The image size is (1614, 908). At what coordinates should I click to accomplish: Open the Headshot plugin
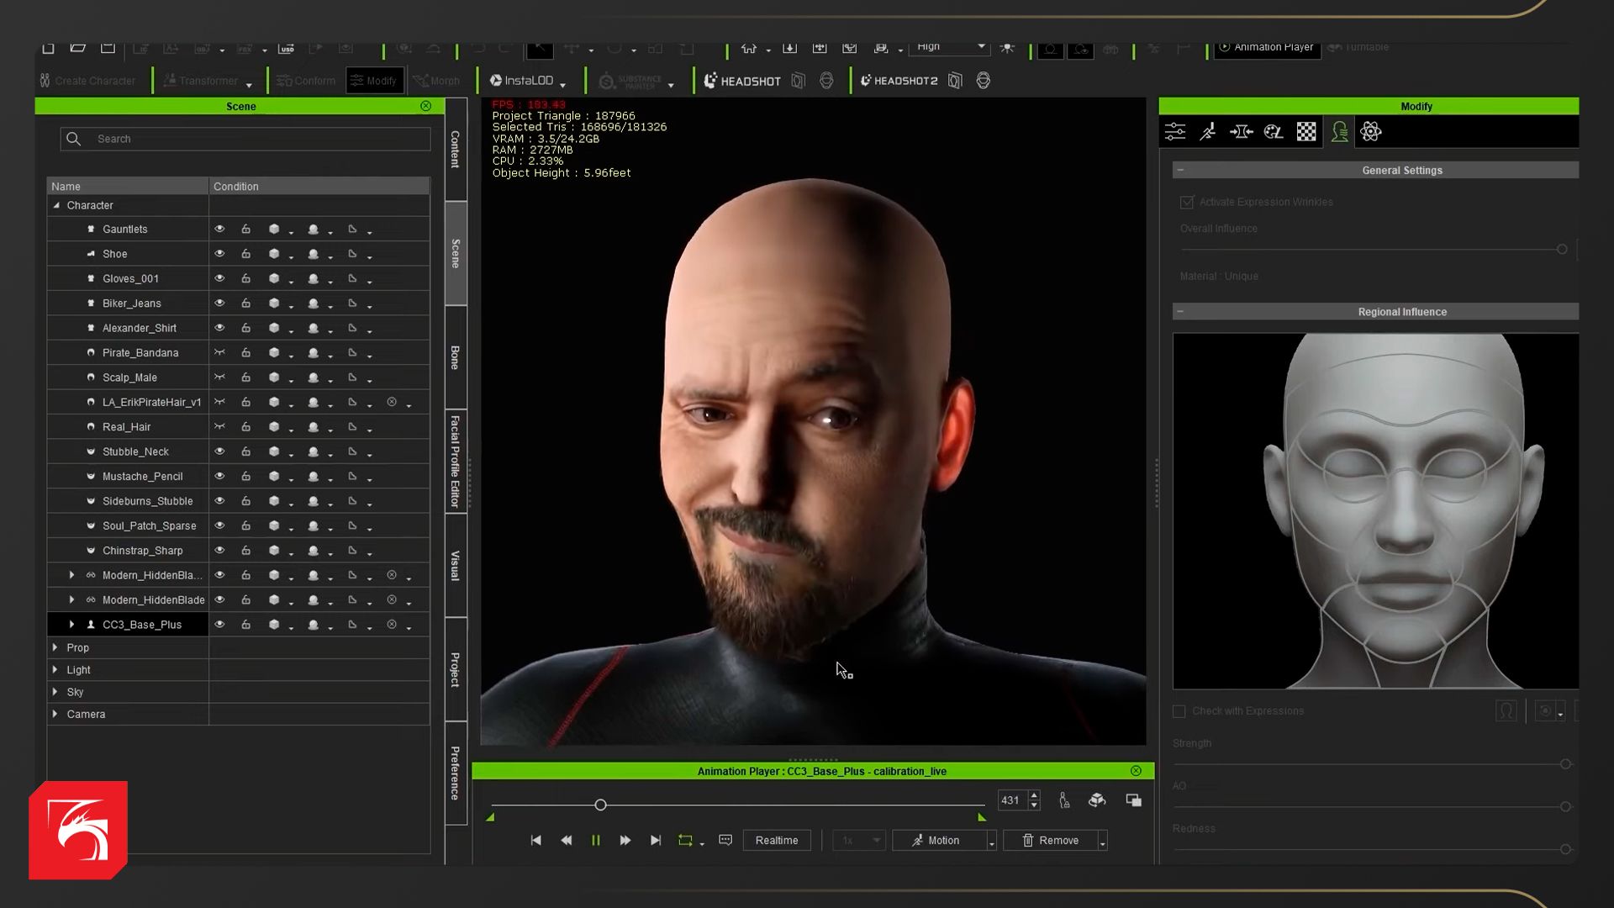742,81
